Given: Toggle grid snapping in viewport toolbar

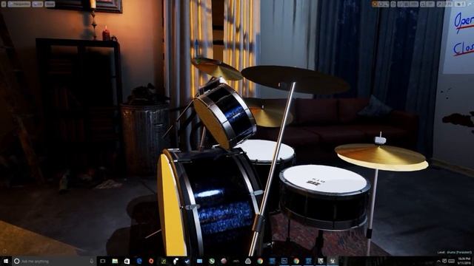Looking at the screenshot, I should 407,4.
